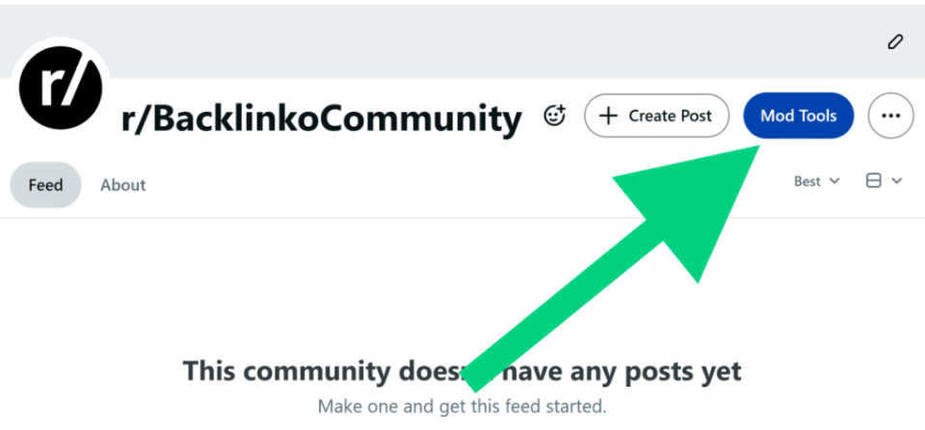The width and height of the screenshot is (925, 430).
Task: Click the plus icon inside Create Post
Action: click(x=608, y=116)
